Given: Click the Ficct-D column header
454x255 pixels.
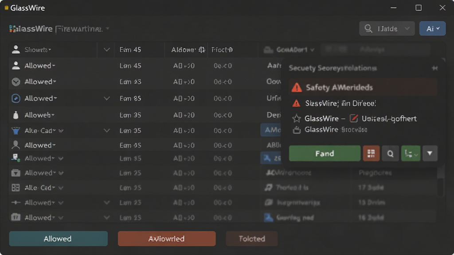Looking at the screenshot, I should coord(222,50).
